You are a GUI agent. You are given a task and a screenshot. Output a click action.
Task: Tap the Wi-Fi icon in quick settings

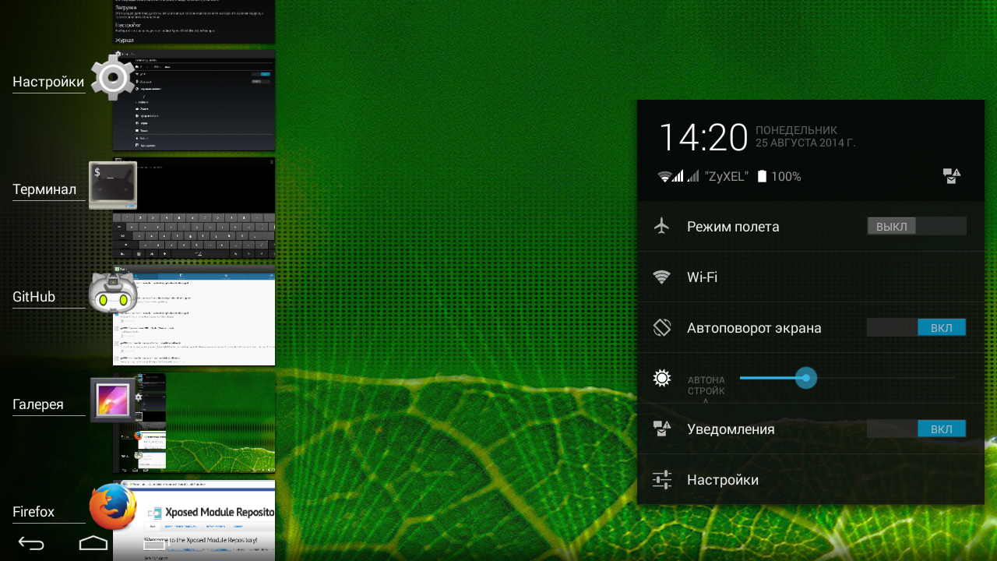662,277
